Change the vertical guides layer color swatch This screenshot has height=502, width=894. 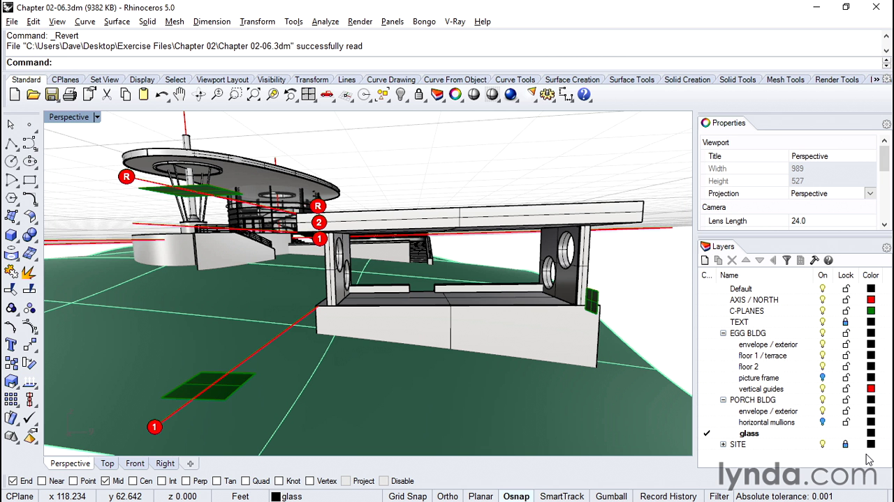871,389
